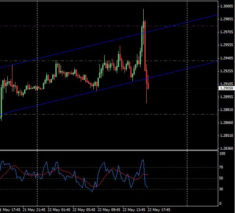Click the 1.28955 price axis label
This screenshot has width=235, height=213.
(226, 97)
